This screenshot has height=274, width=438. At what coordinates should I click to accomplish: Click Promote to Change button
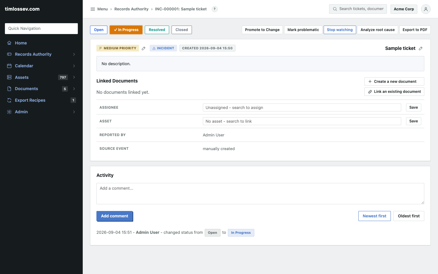(x=262, y=30)
